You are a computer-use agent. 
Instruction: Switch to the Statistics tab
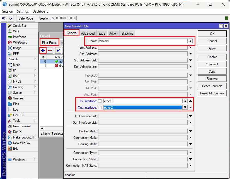pyautogui.click(x=127, y=34)
